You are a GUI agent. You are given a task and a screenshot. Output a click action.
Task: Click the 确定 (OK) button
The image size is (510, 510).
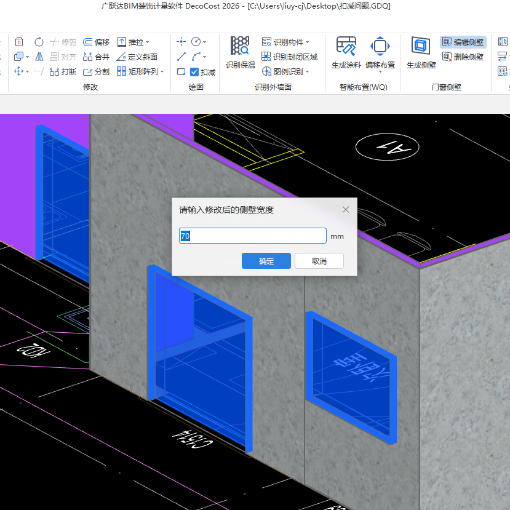(266, 261)
